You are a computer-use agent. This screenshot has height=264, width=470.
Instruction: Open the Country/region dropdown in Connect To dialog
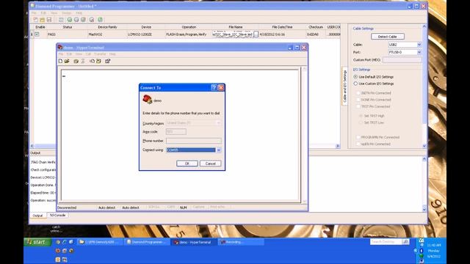(219, 123)
